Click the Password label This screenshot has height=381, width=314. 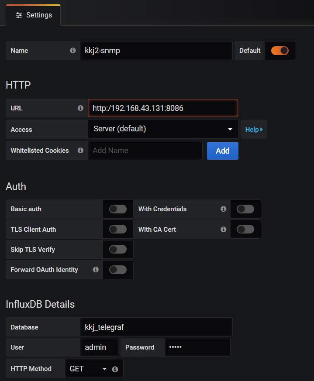[140, 347]
